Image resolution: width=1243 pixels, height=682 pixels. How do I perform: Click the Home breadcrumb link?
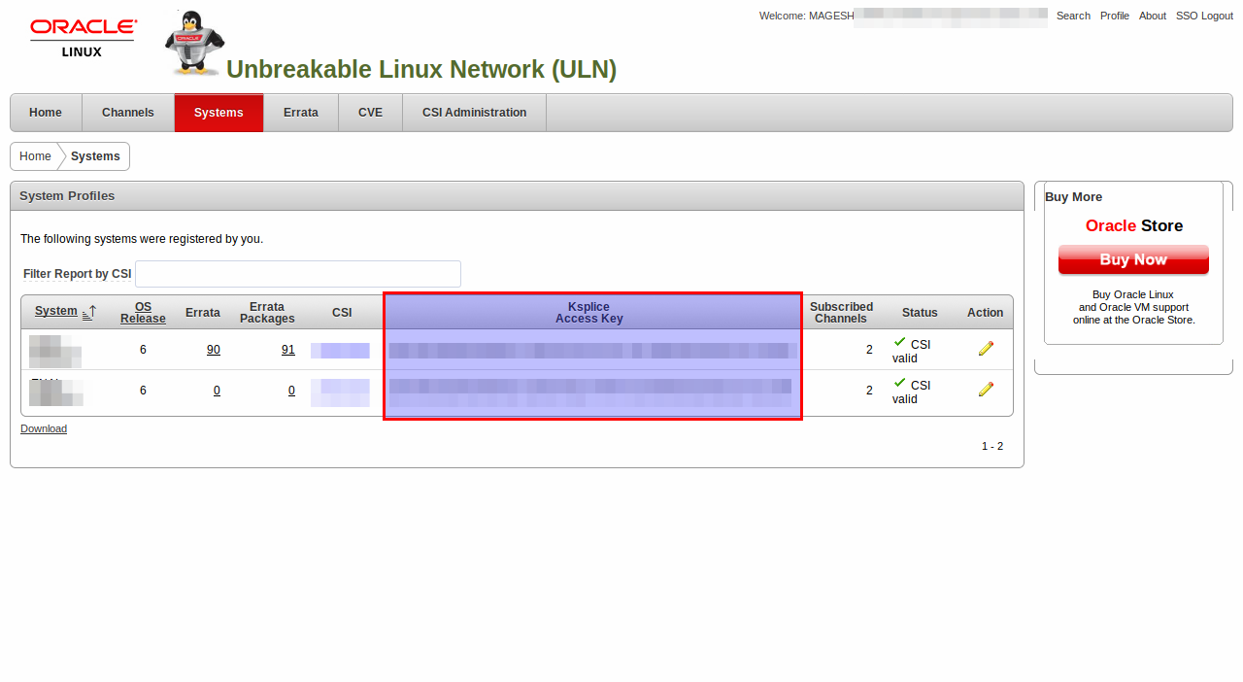tap(35, 156)
